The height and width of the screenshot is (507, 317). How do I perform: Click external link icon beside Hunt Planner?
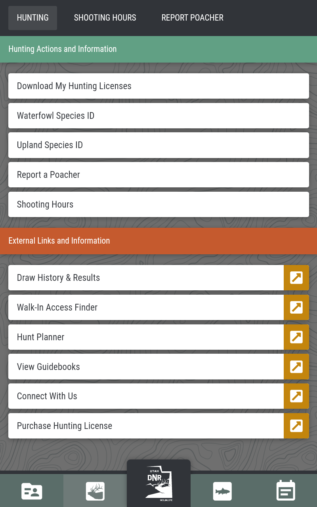click(296, 337)
